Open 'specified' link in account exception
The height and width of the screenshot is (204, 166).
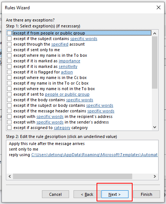pos(60,44)
